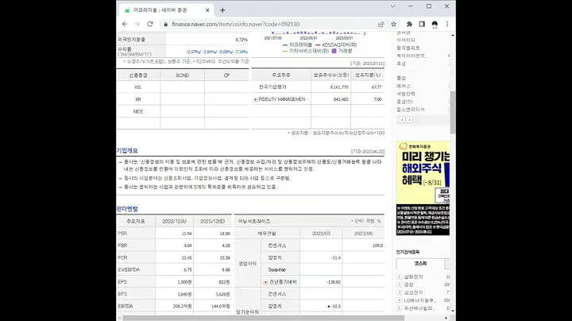The image size is (572, 321).
Task: Select the 2023/12(E) column header
Action: [212, 222]
